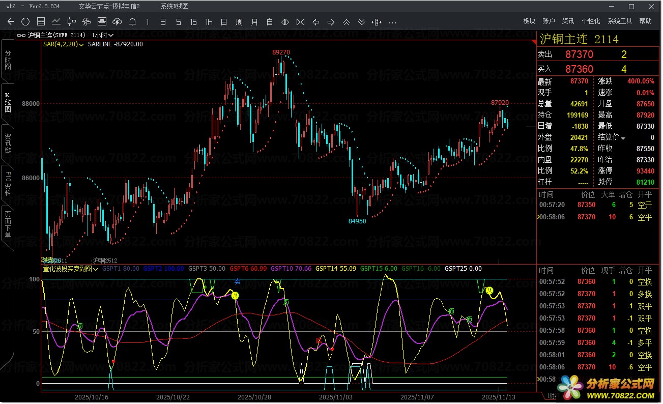Expand the 1小时 period dropdown
This screenshot has width=663, height=404.
coord(110,36)
